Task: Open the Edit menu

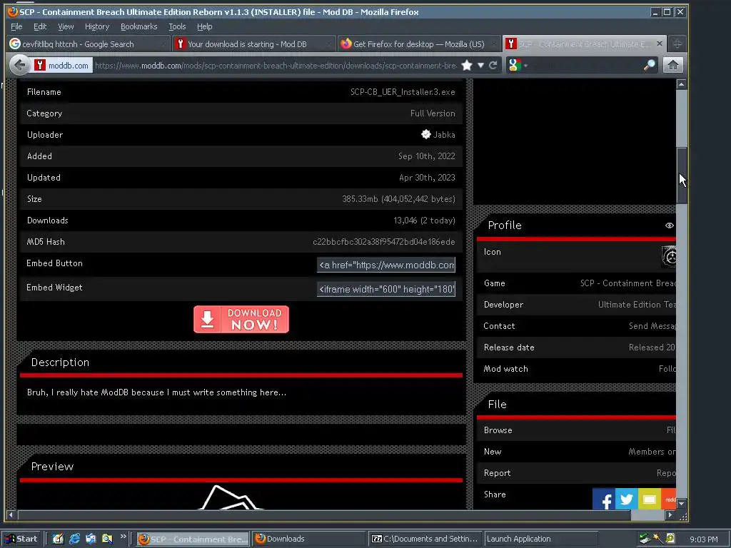Action: pyautogui.click(x=40, y=26)
